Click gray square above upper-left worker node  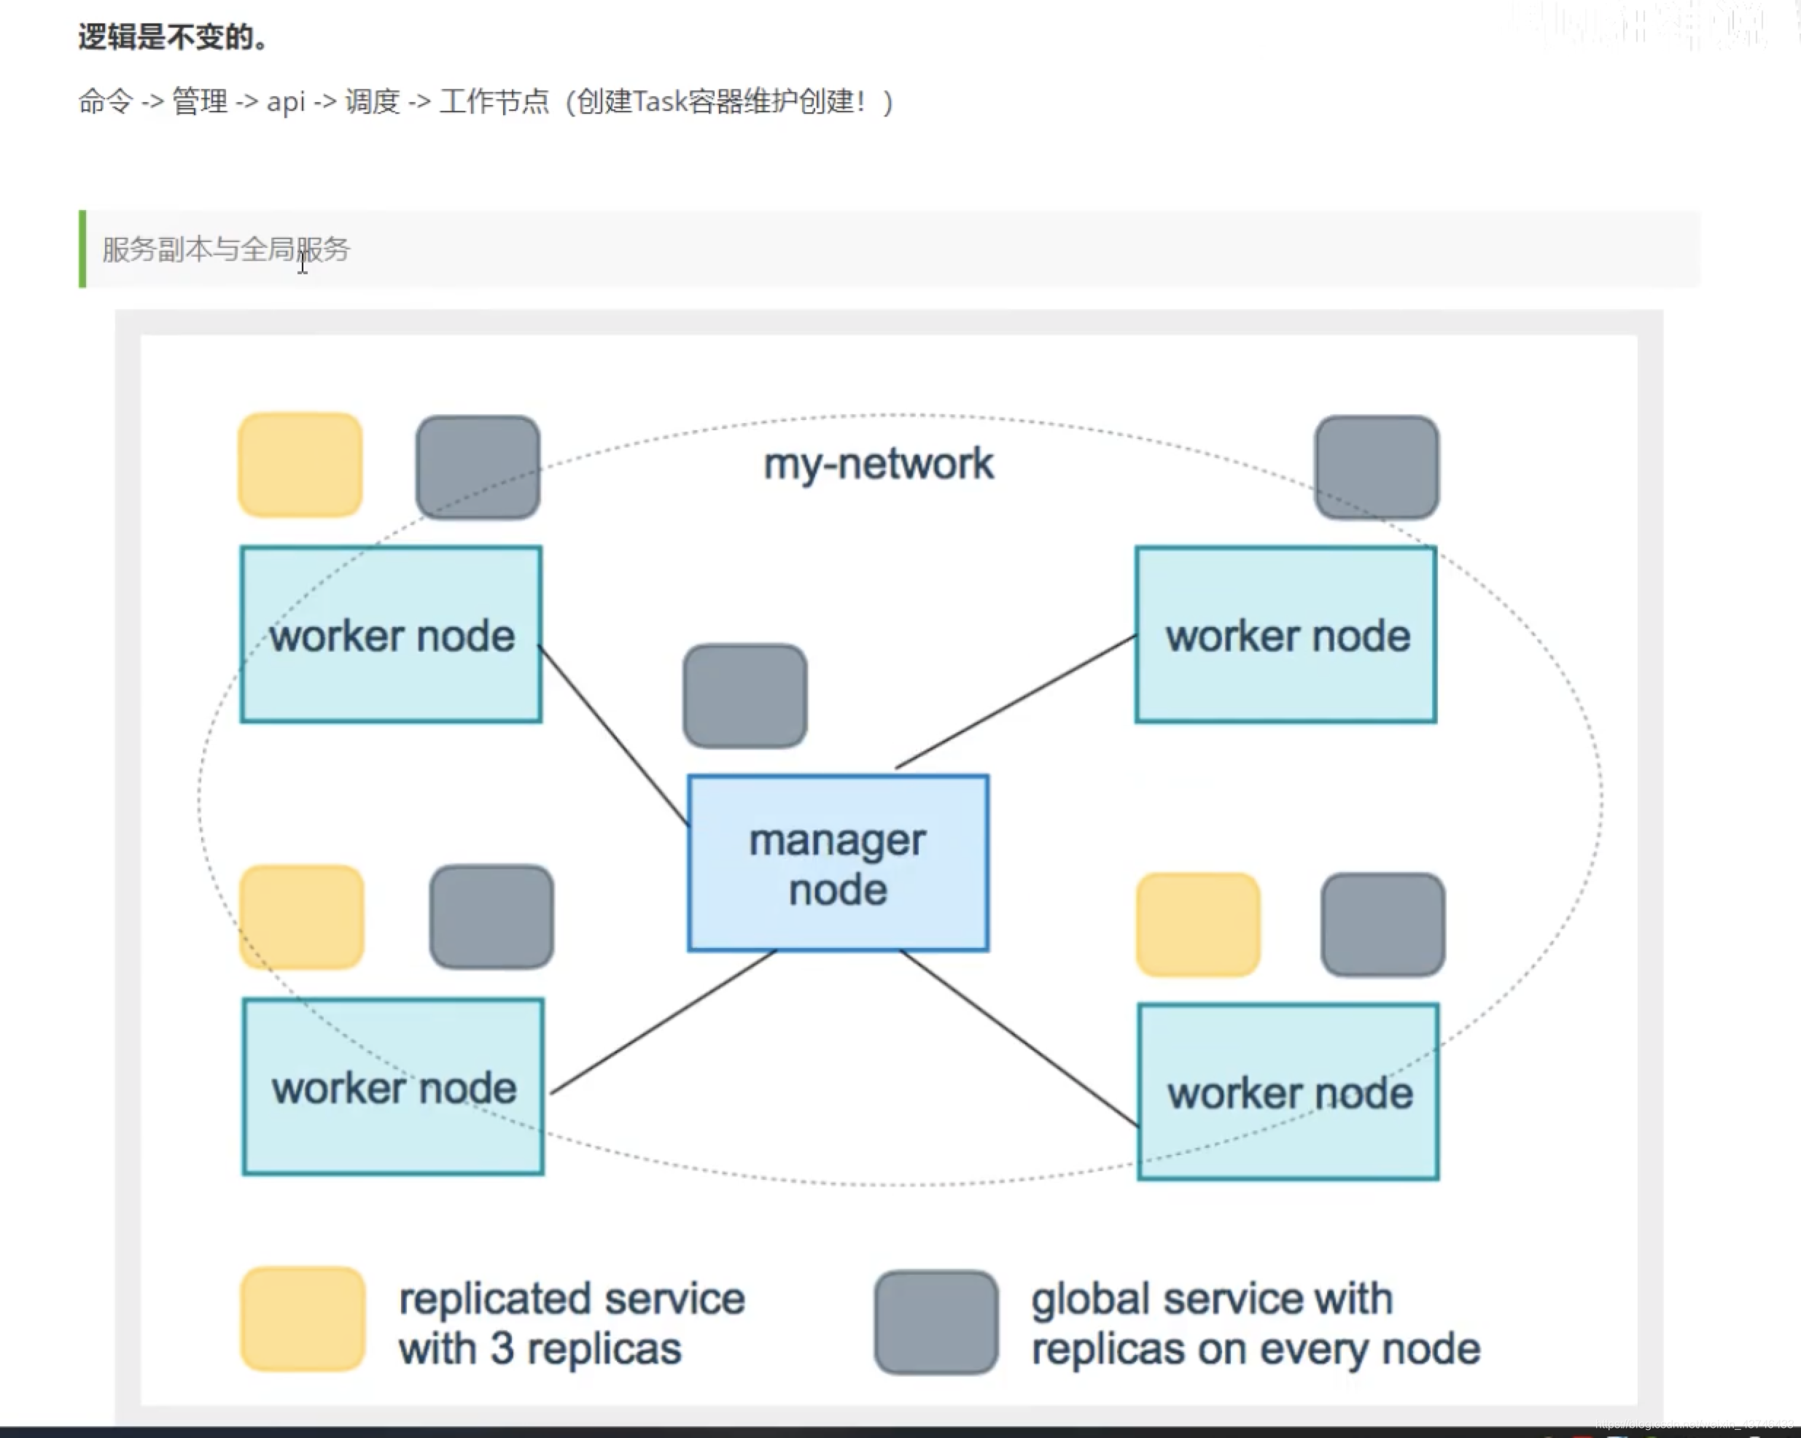(478, 467)
